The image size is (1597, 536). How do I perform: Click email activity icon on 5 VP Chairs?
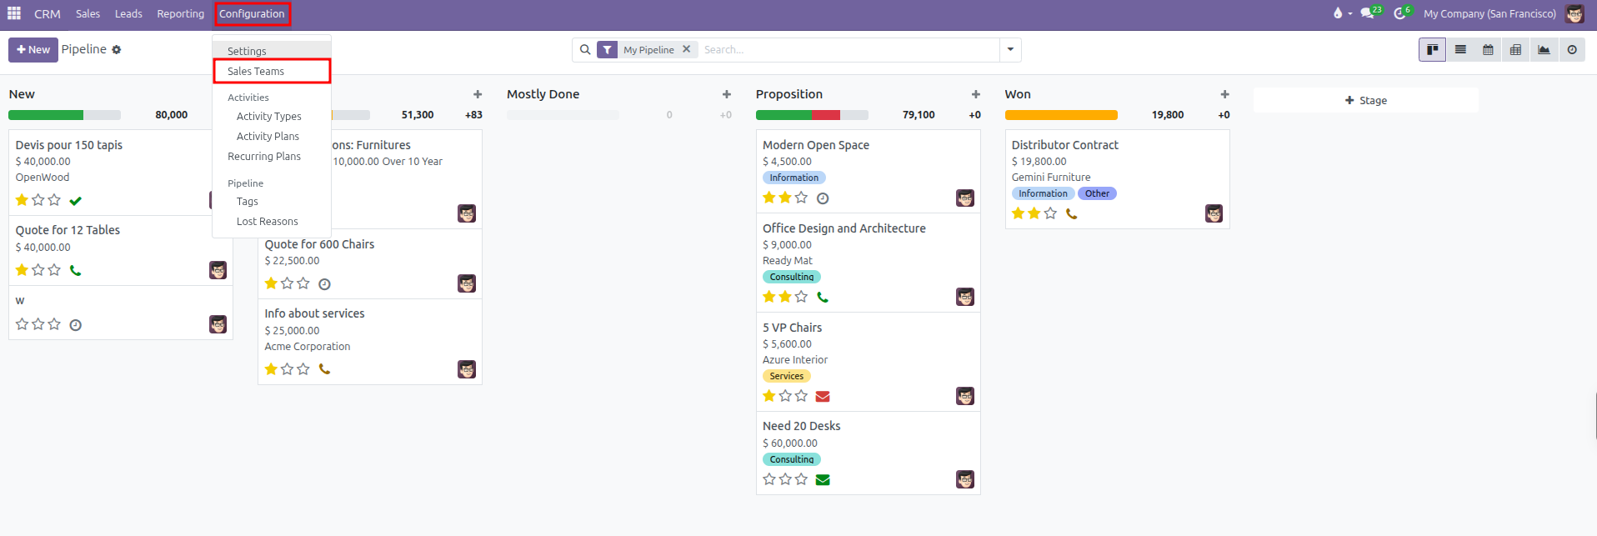pos(822,396)
